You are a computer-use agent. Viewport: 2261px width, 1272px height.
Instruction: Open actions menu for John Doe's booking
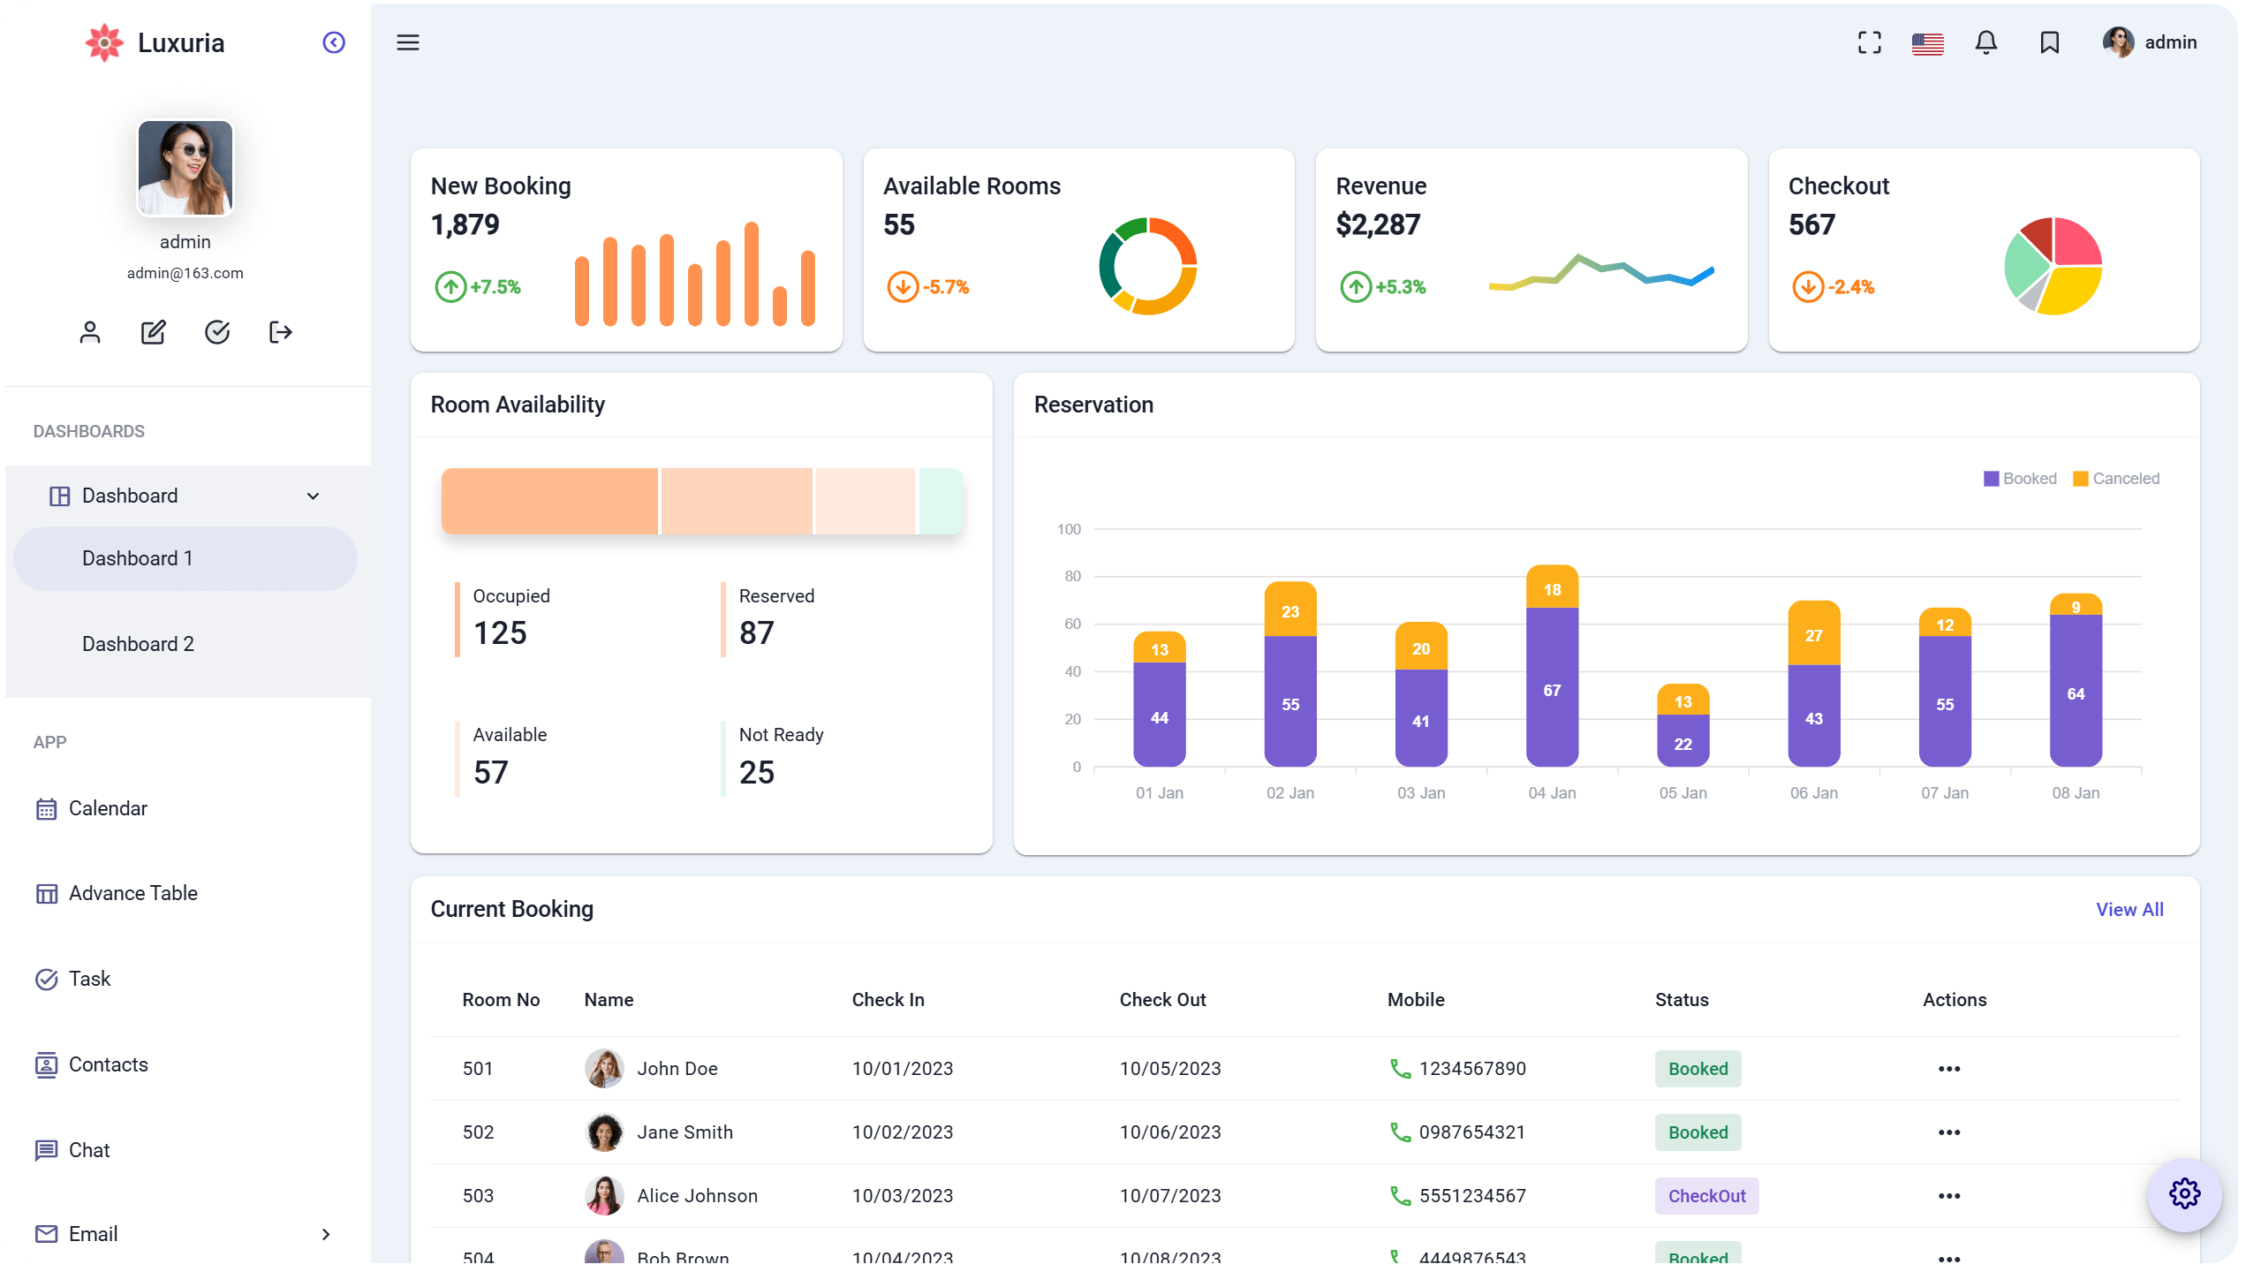pos(1949,1068)
